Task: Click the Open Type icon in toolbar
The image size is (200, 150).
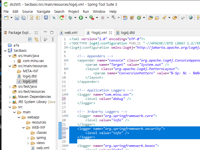Action: point(150,18)
